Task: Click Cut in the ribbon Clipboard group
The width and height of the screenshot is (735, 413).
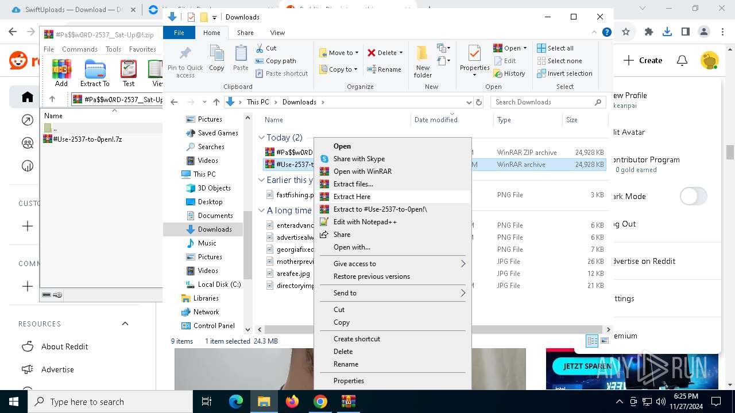Action: click(x=266, y=48)
